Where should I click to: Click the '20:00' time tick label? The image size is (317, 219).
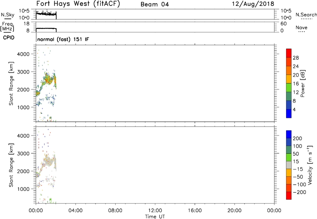click(x=234, y=211)
